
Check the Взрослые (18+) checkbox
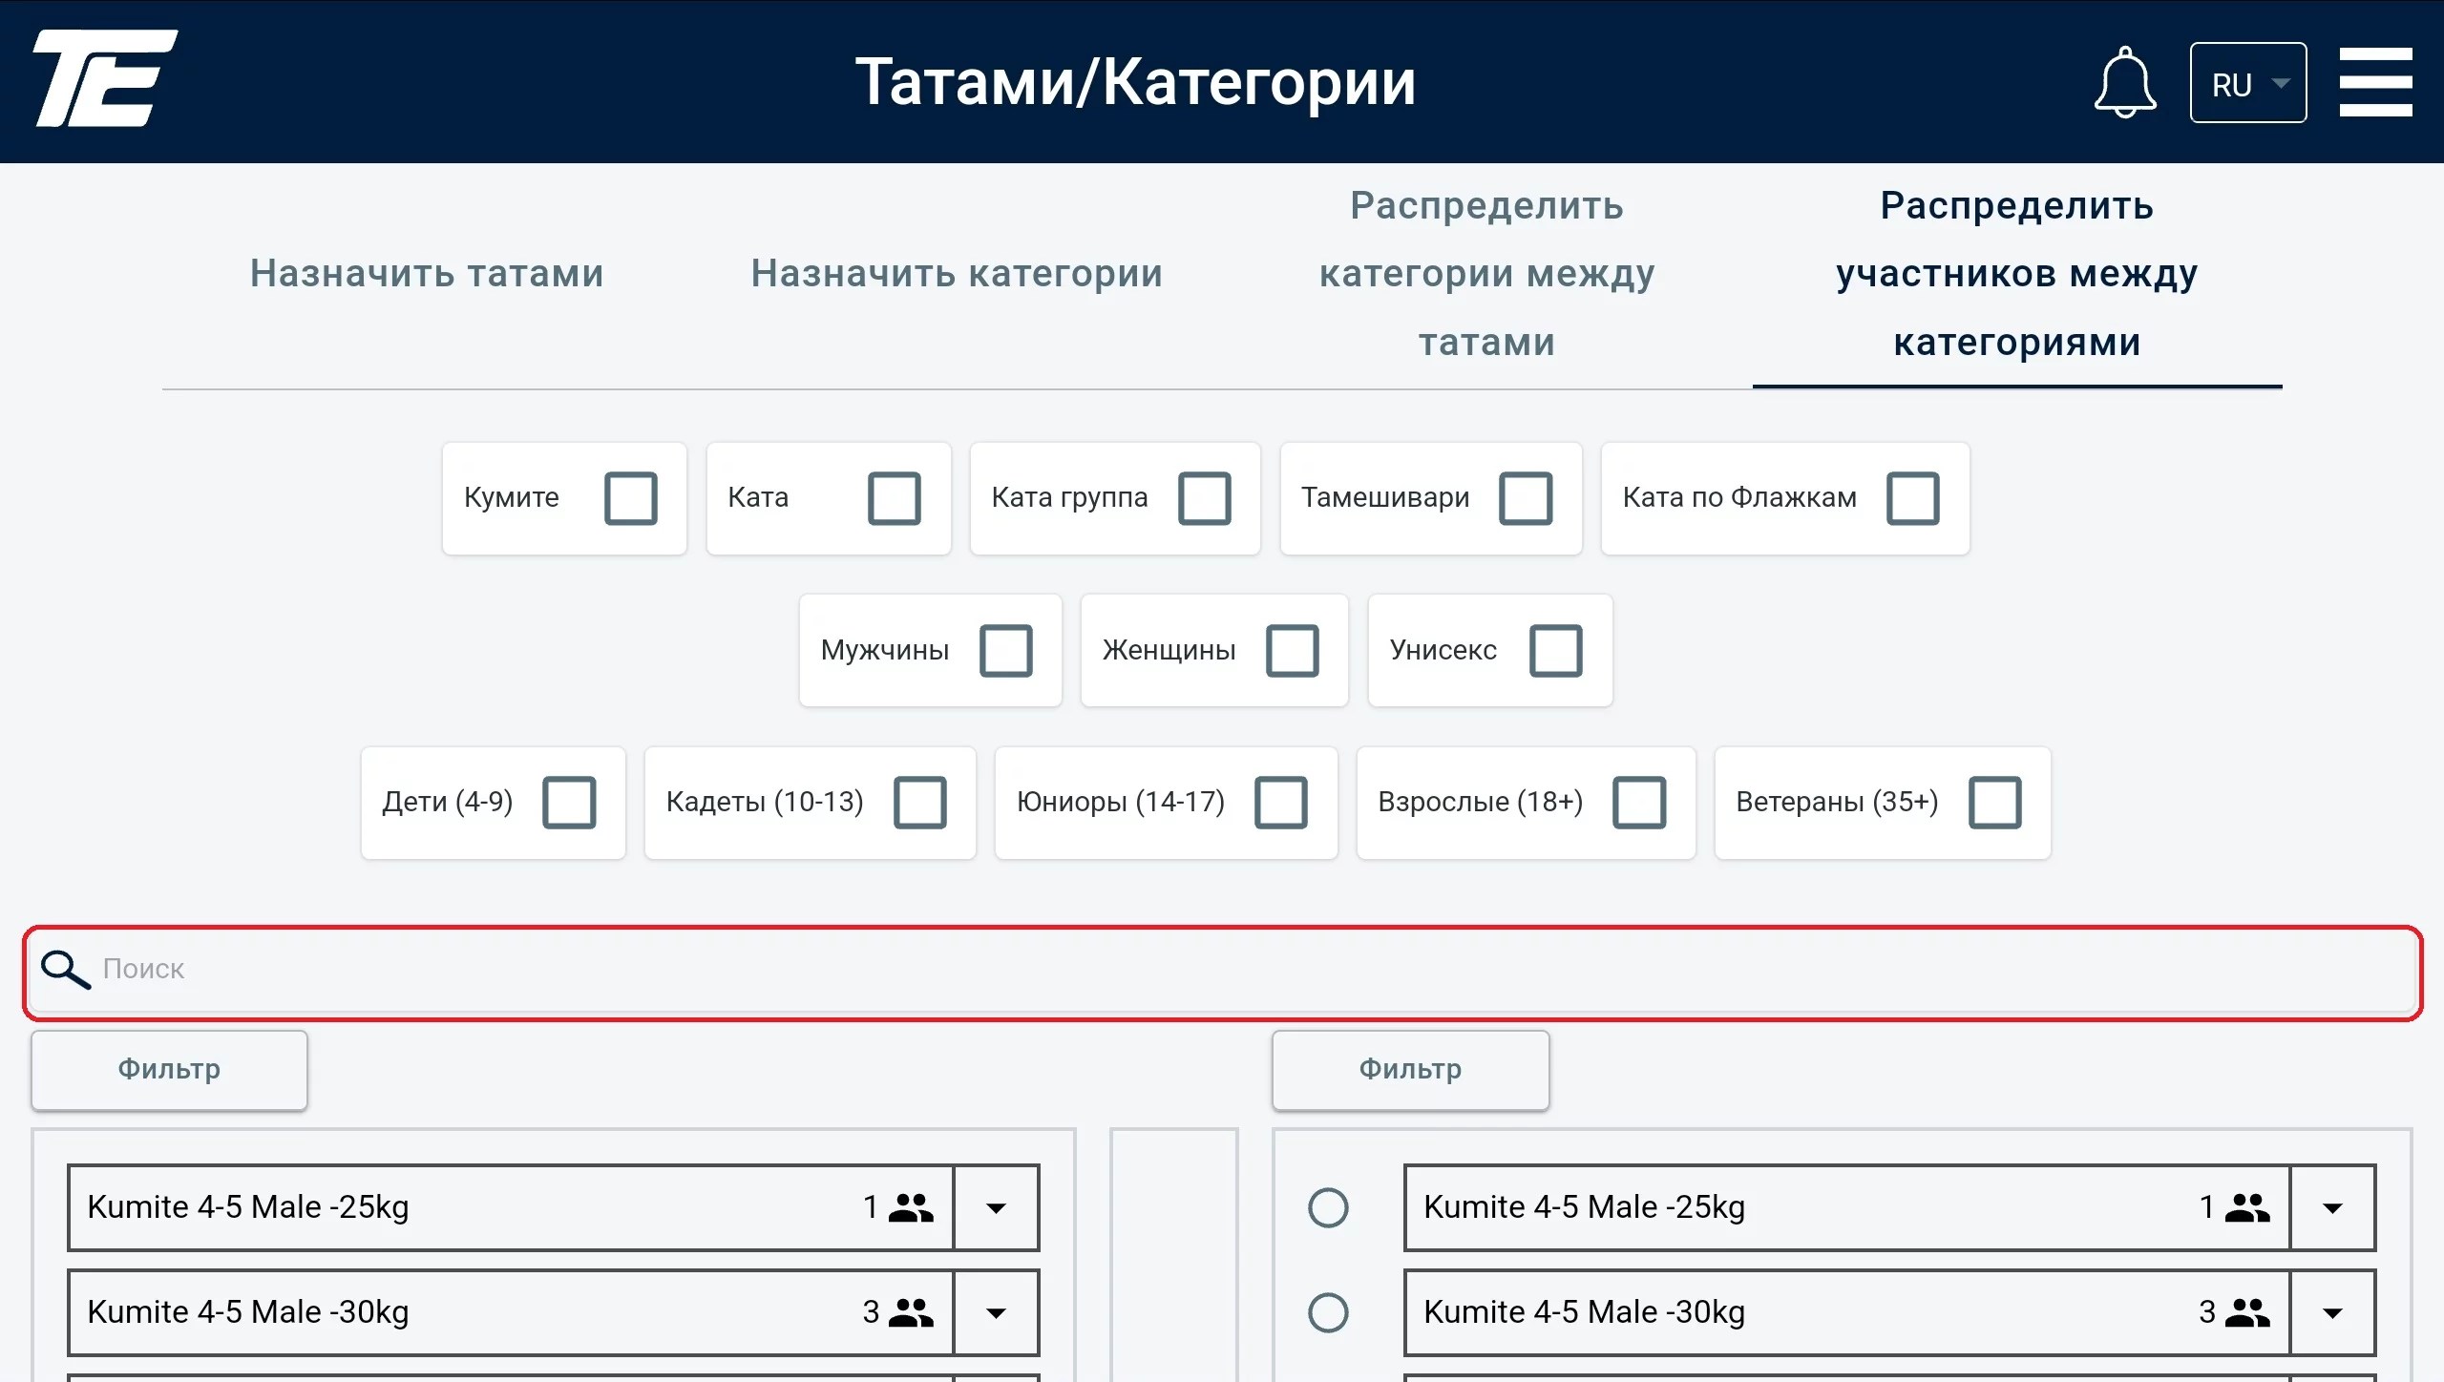[1639, 803]
